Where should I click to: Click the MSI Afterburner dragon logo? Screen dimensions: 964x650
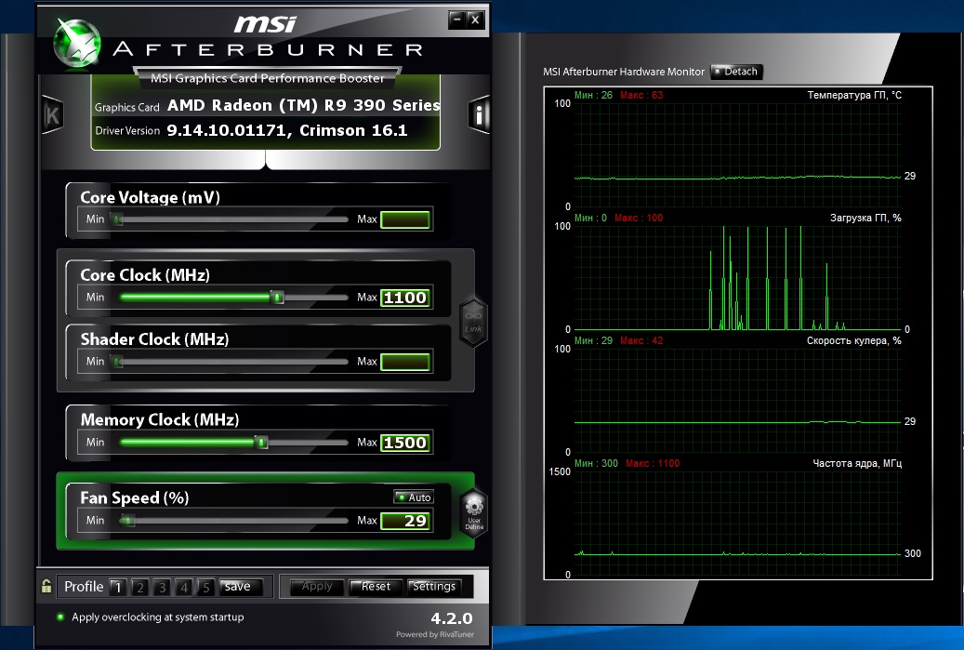[x=77, y=43]
